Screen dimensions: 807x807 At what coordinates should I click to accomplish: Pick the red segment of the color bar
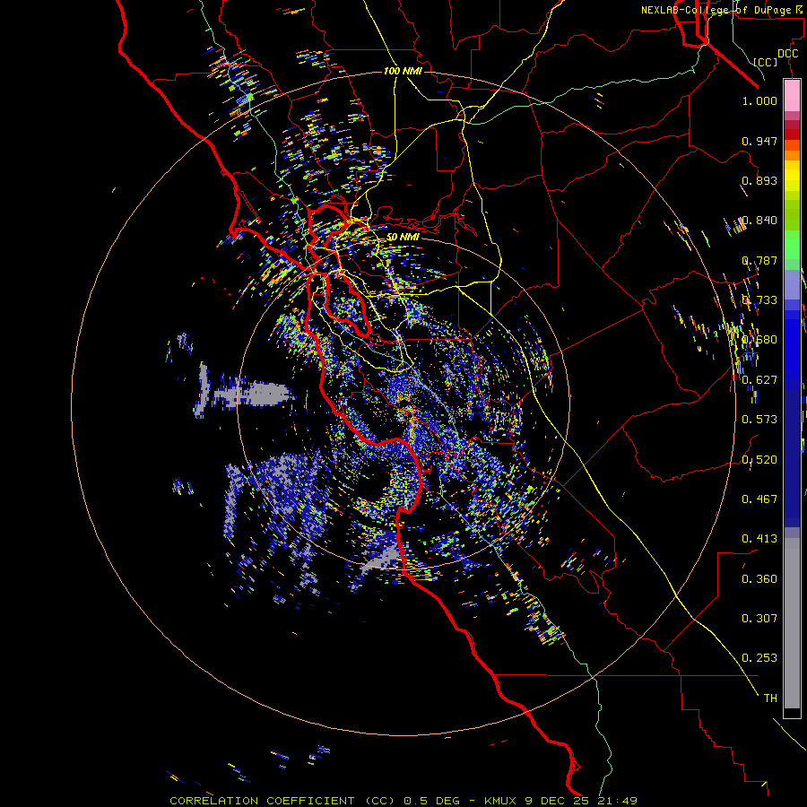[x=792, y=134]
